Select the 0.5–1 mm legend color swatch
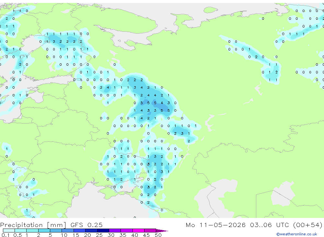324x237 pixels. 21,231
